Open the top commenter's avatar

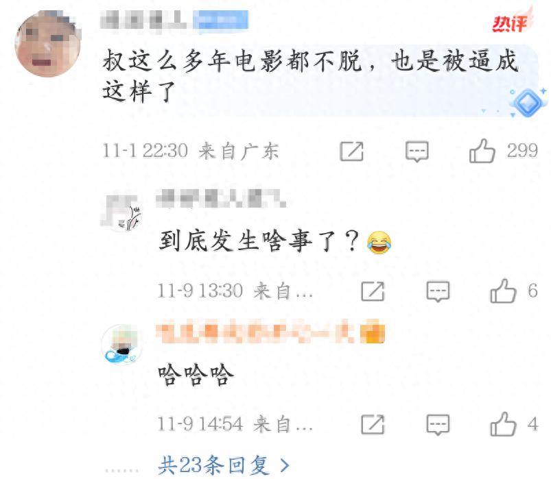click(48, 43)
